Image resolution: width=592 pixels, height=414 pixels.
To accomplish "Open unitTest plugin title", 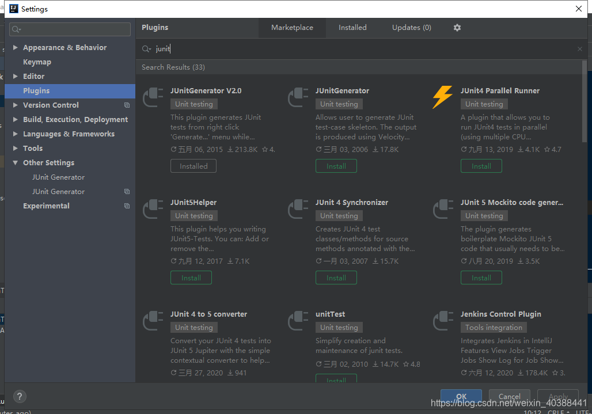I will tap(330, 314).
